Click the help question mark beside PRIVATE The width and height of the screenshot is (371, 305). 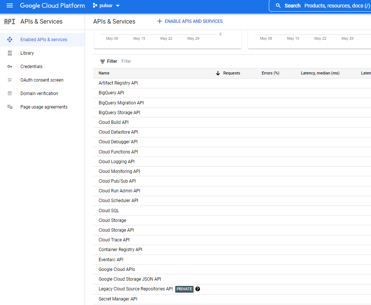[198, 289]
